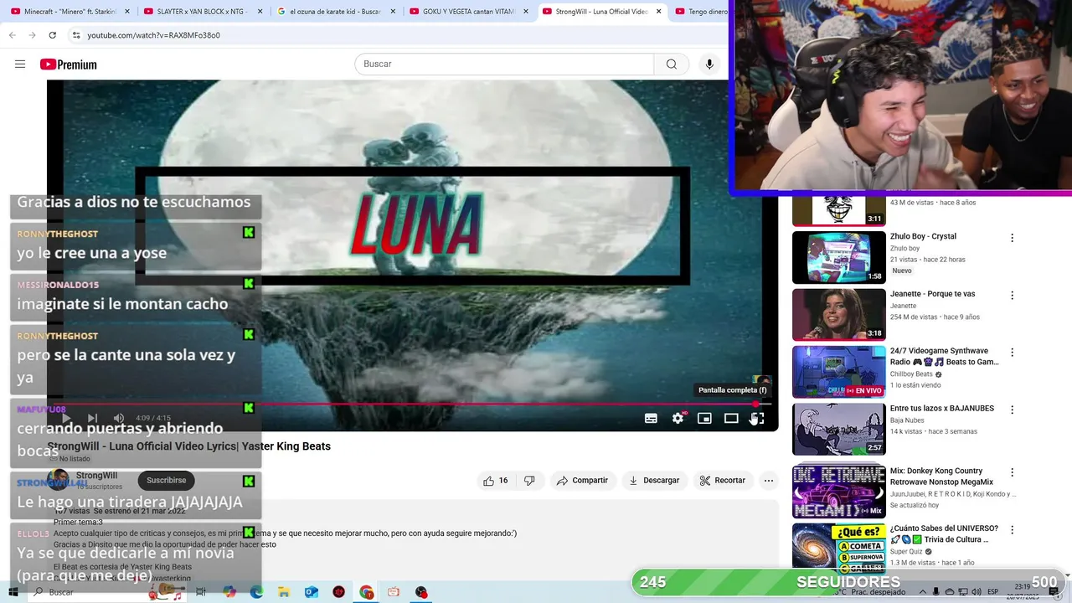Screen dimensions: 1072x603
Task: Reload the current page
Action: click(52, 35)
